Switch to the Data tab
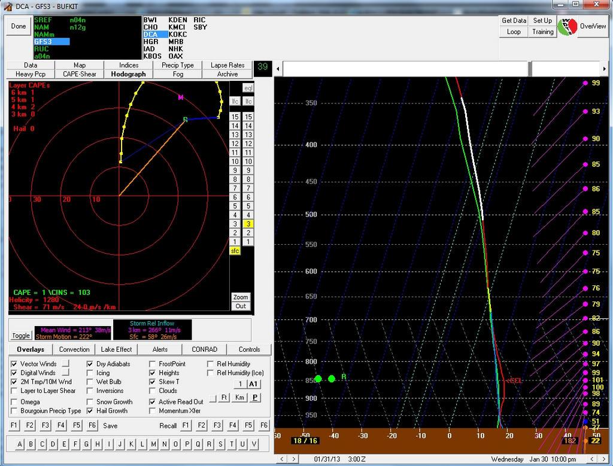613x466 pixels. (x=31, y=65)
